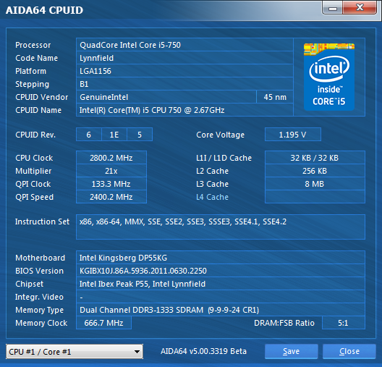This screenshot has height=367, width=382.
Task: Click the CPU clock value 2800.2 MHz
Action: click(111, 158)
